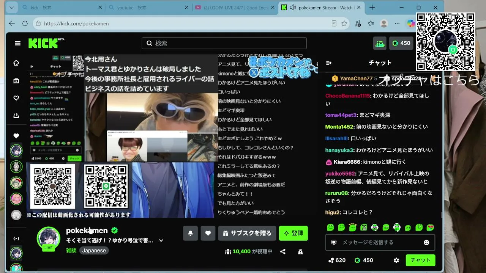Click username Kiara6666 in chat
Screen dimensions: 486x273
tap(347, 162)
